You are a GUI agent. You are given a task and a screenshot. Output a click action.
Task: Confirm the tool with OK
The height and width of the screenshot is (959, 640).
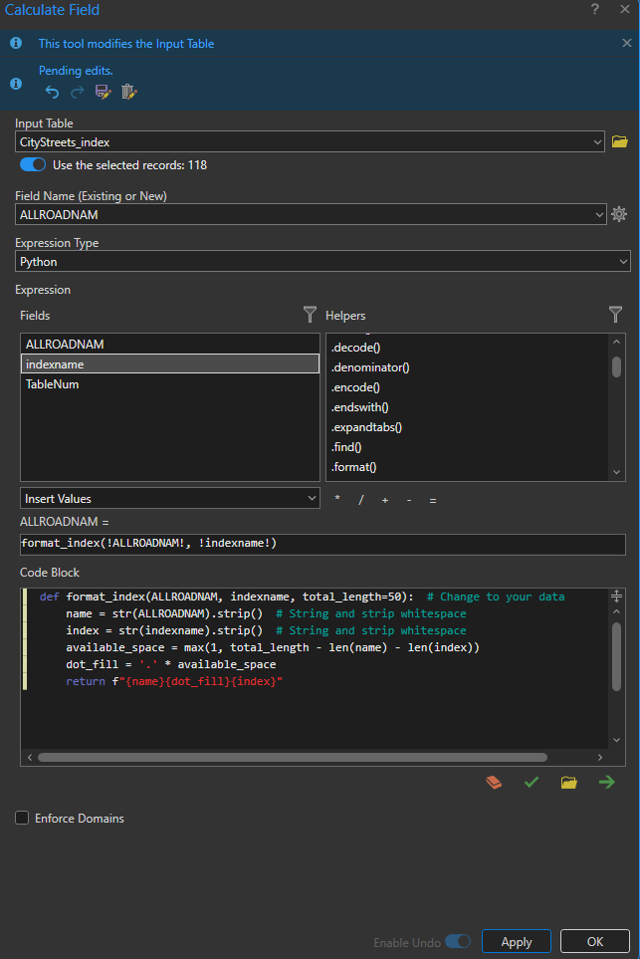click(594, 941)
